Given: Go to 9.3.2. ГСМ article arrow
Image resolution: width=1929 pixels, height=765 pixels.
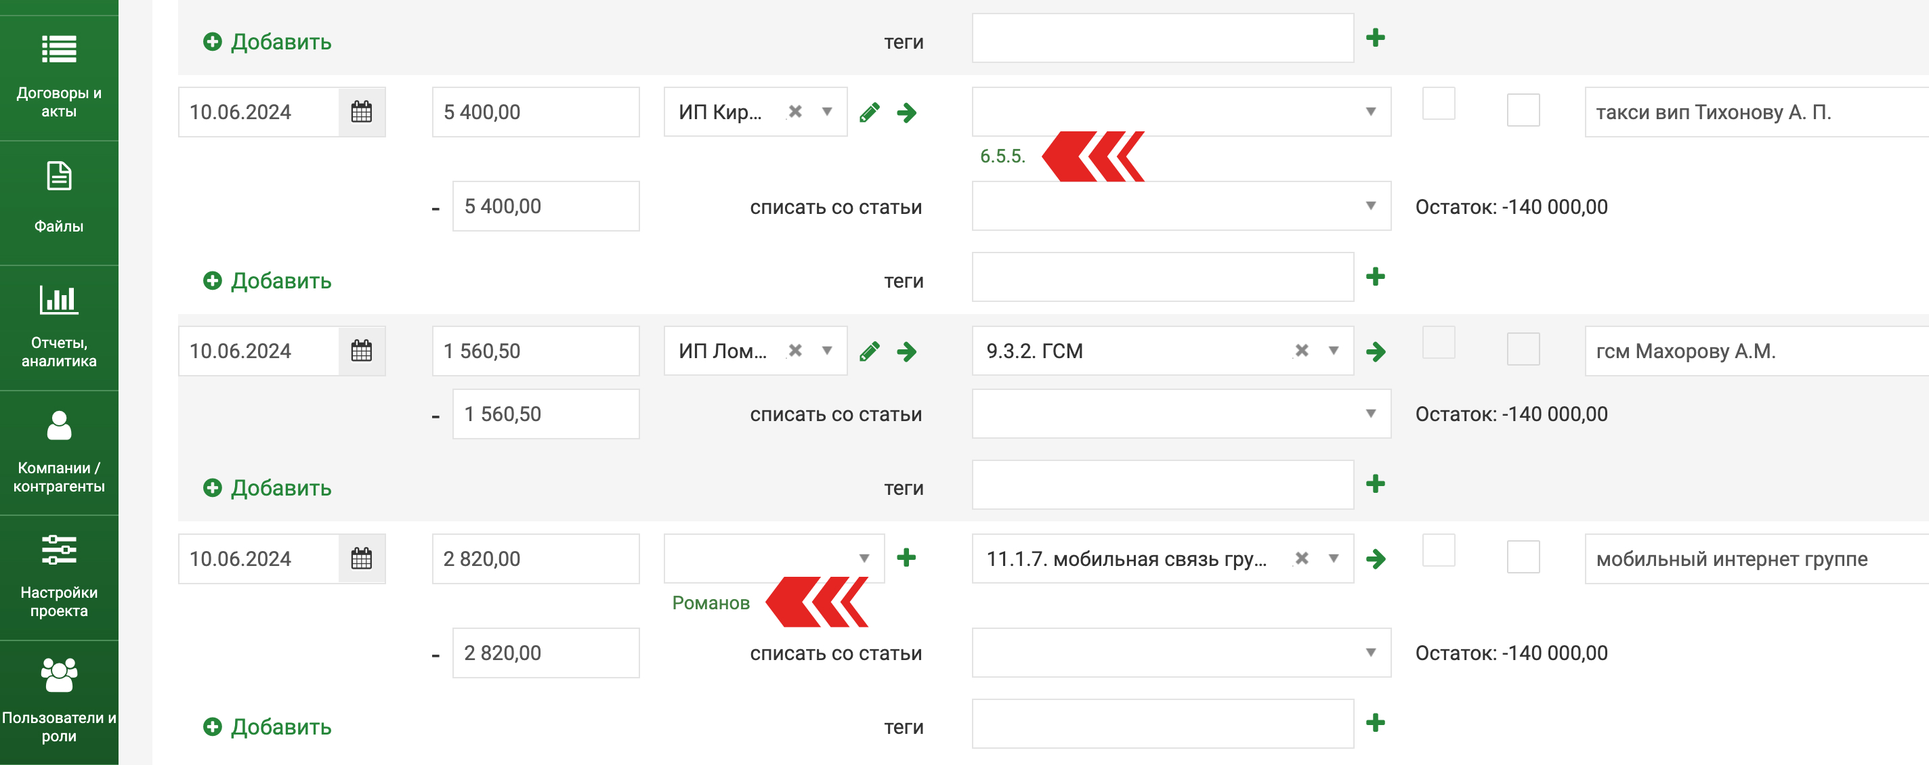Looking at the screenshot, I should tap(1376, 351).
